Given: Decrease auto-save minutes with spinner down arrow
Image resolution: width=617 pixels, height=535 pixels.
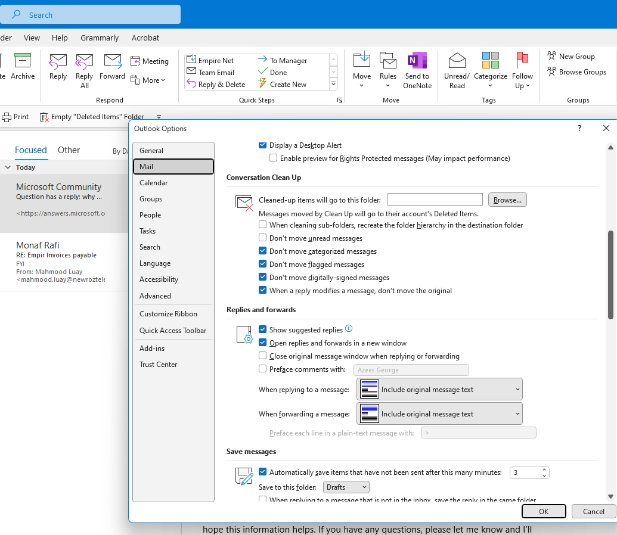Looking at the screenshot, I should (544, 475).
